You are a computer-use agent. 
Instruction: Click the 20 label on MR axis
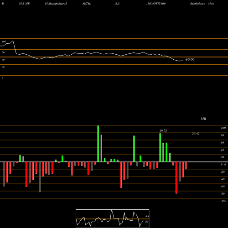[223, 157]
